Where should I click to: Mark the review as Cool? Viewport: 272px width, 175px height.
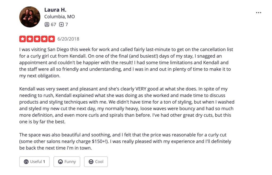[96, 161]
